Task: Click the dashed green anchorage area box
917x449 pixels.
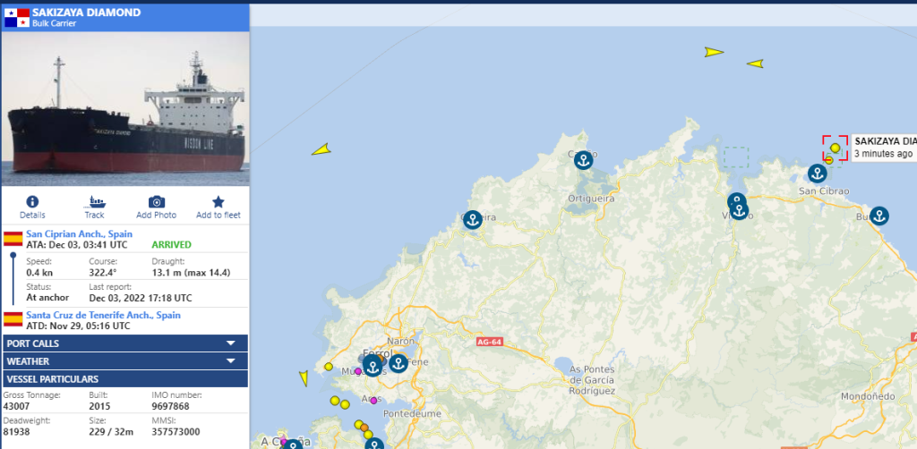Action: (736, 157)
